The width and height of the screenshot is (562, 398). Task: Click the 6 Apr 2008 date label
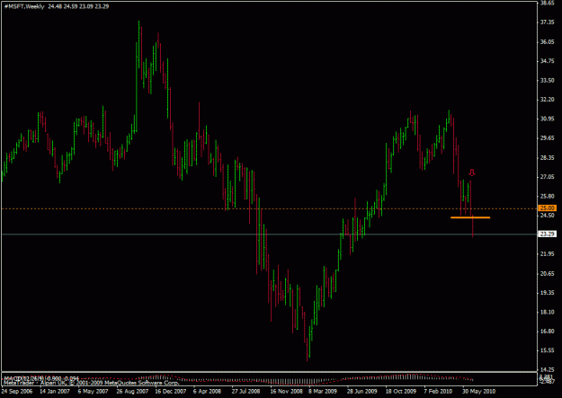pos(209,391)
